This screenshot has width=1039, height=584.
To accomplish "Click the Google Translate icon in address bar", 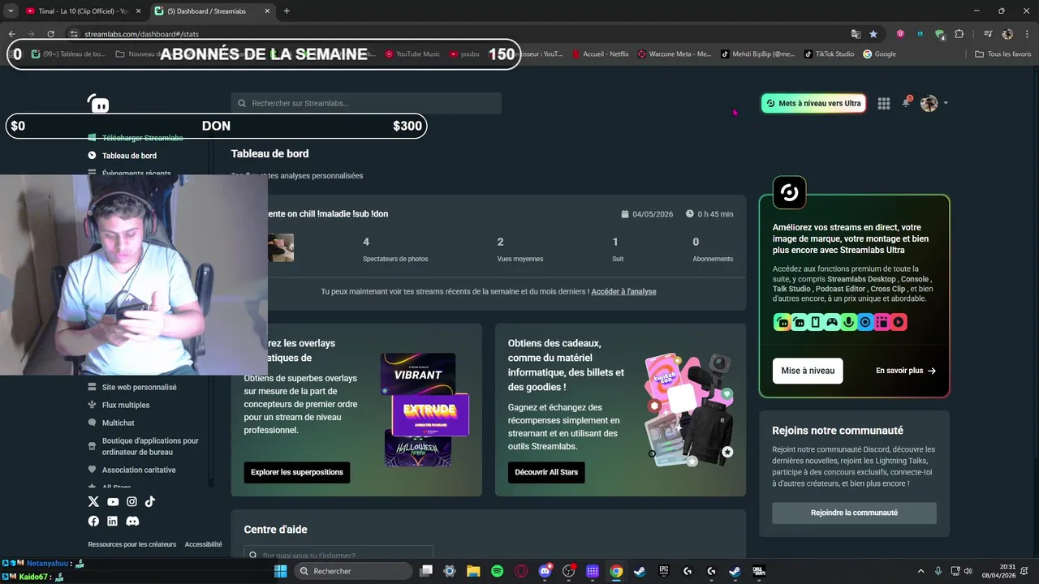I will point(856,34).
